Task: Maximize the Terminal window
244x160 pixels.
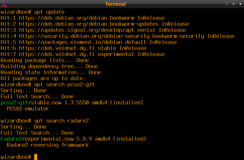Action: coord(233,4)
